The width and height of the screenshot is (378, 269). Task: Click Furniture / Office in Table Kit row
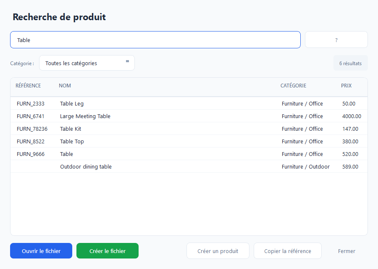coord(302,129)
